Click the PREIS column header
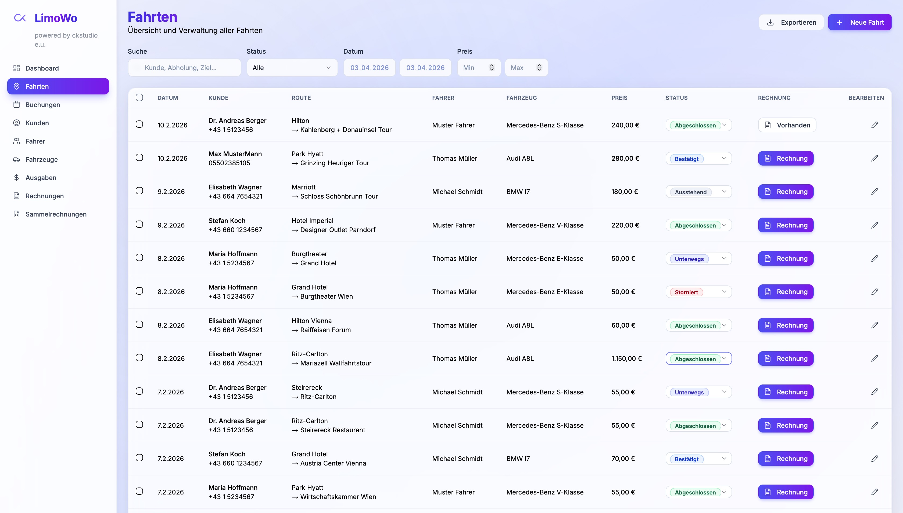 point(619,98)
